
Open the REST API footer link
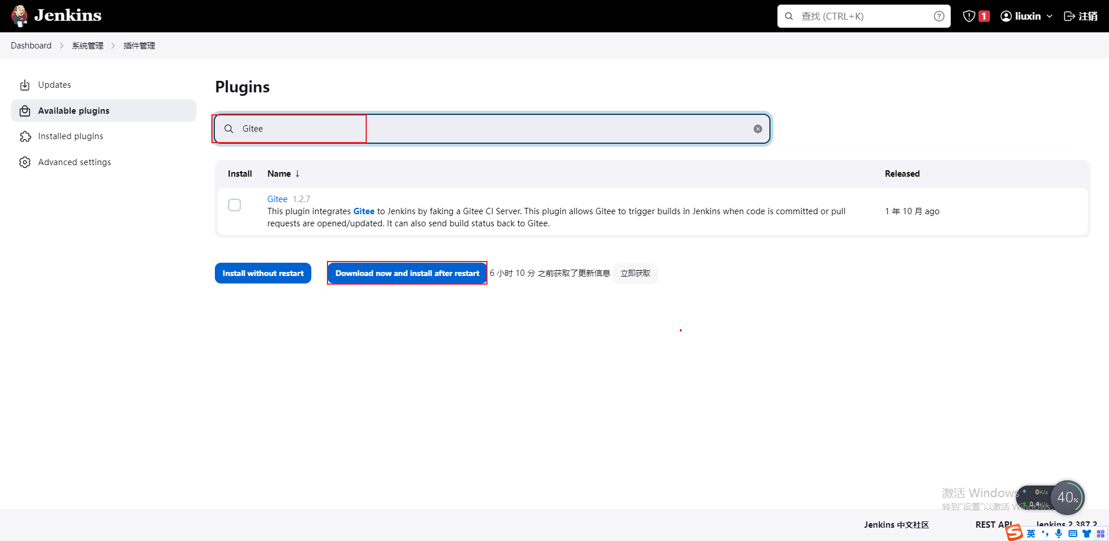pyautogui.click(x=994, y=525)
